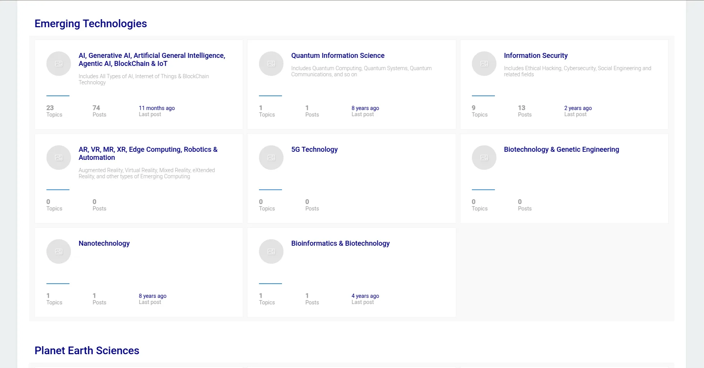Click the Quantum Information Science forum image icon

coord(271,64)
